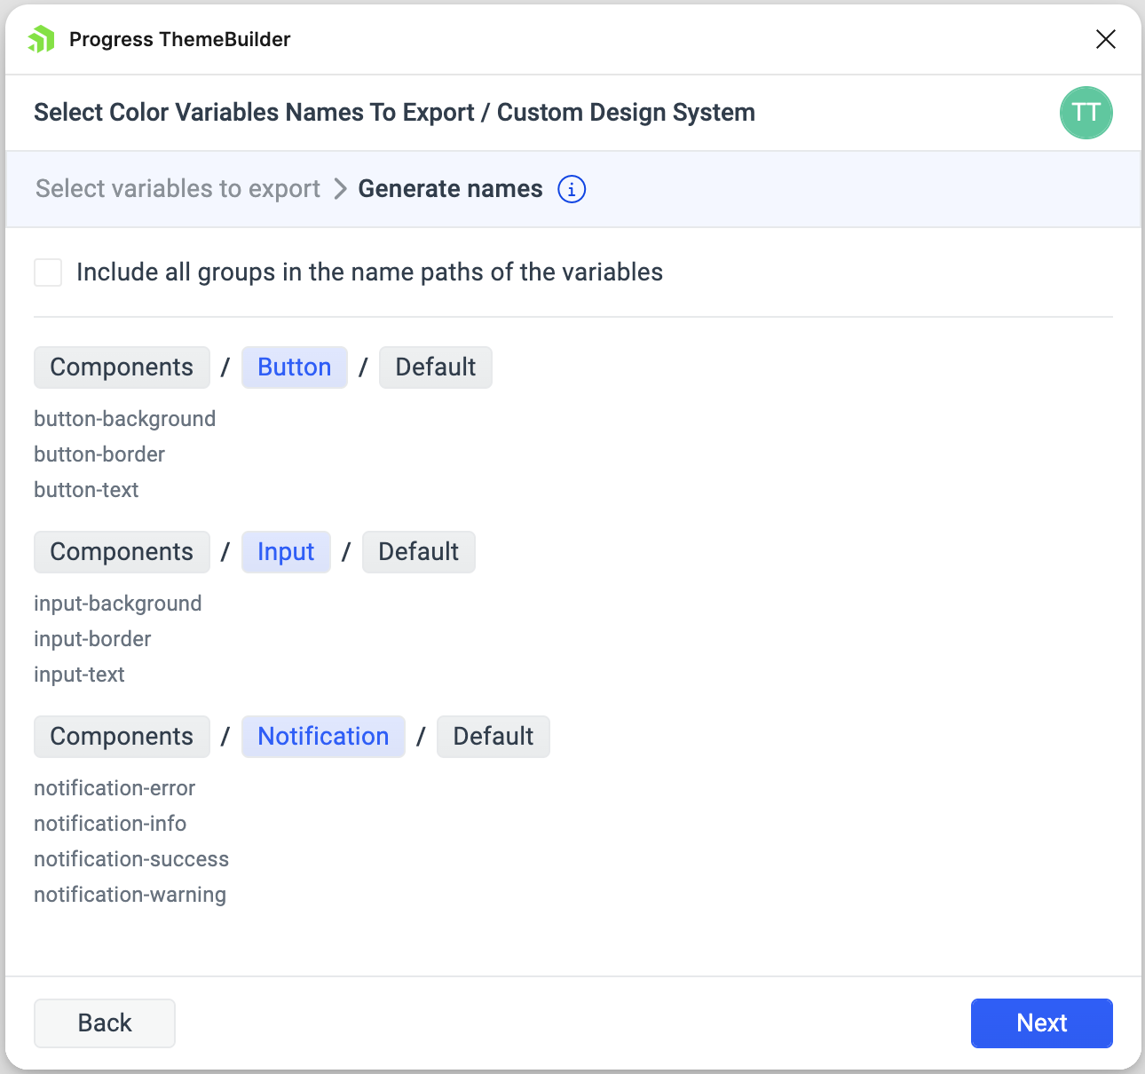Toggle Default chip in the Input path
The width and height of the screenshot is (1145, 1074).
[418, 552]
